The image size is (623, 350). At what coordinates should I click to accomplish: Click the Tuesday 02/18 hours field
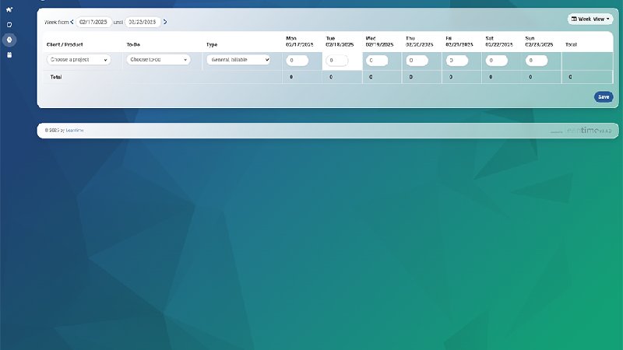click(x=336, y=61)
